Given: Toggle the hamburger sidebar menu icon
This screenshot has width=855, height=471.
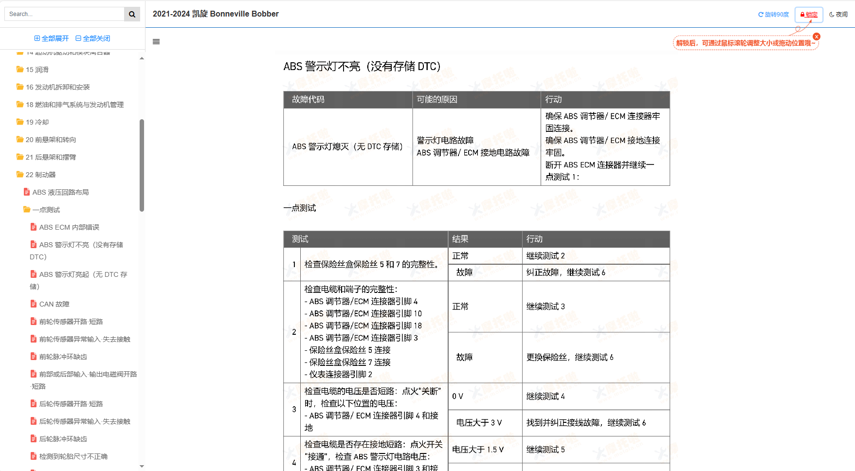Looking at the screenshot, I should [x=156, y=42].
